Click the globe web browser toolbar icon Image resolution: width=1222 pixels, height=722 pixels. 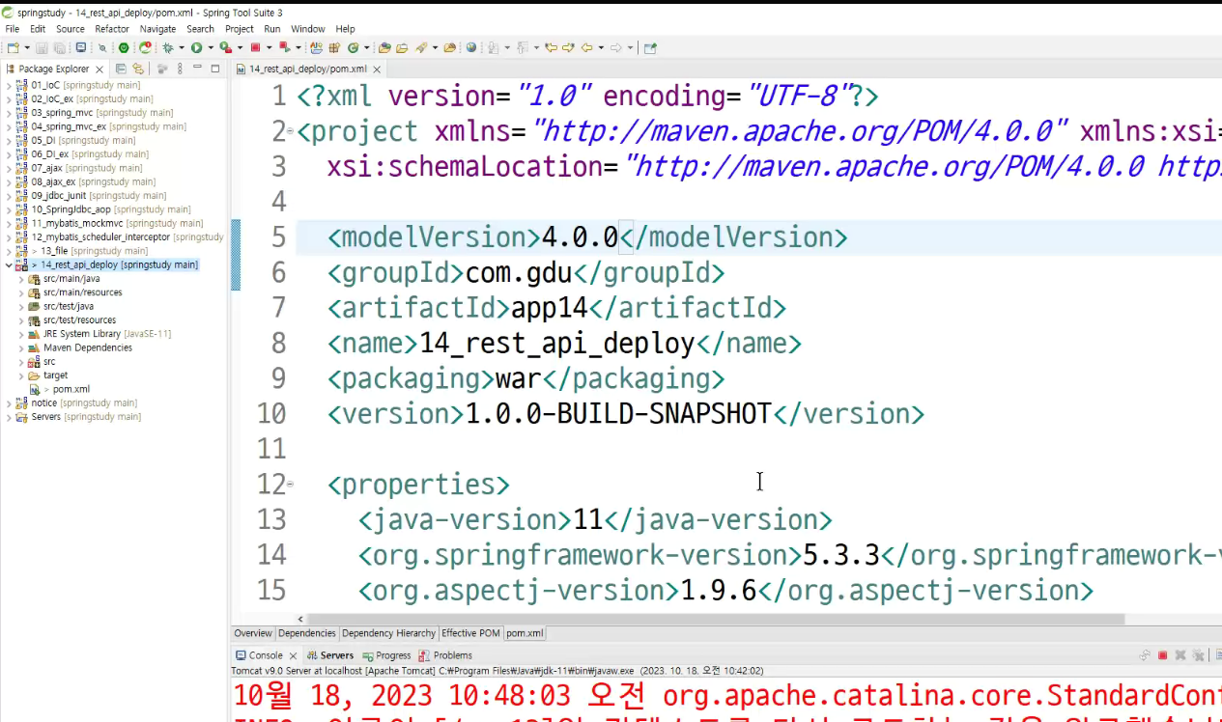click(x=470, y=47)
